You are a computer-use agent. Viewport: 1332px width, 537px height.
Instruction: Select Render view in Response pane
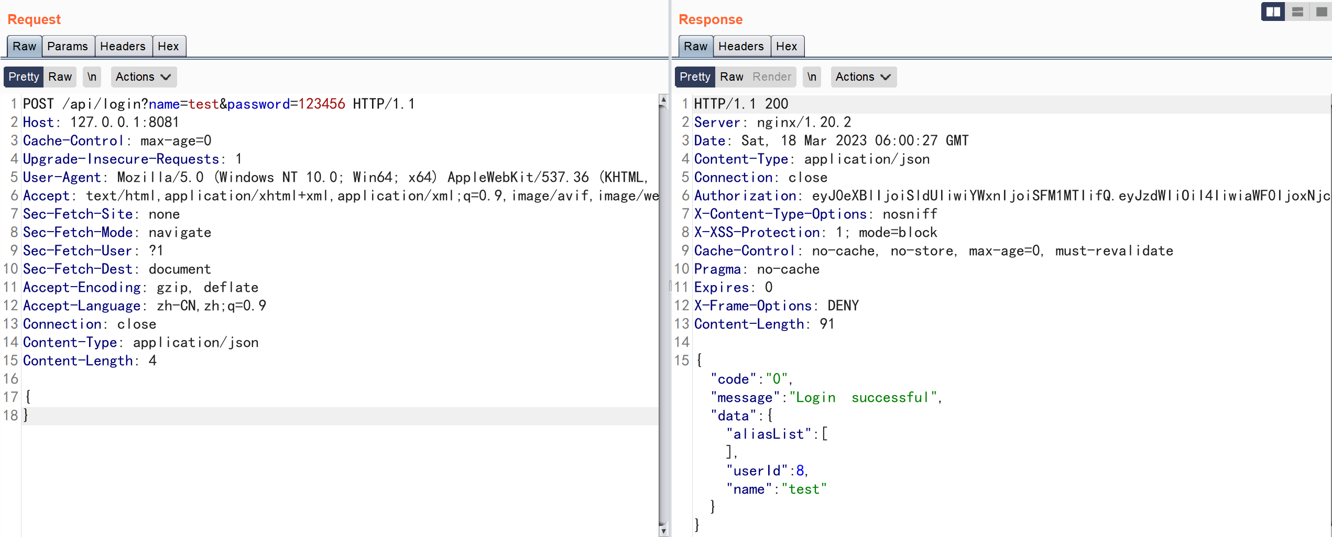(x=772, y=76)
